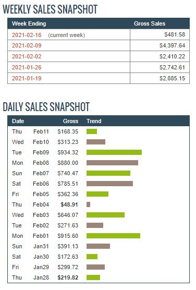Click the $481.58 current week sales cell
The width and height of the screenshot is (196, 290).
(x=160, y=34)
